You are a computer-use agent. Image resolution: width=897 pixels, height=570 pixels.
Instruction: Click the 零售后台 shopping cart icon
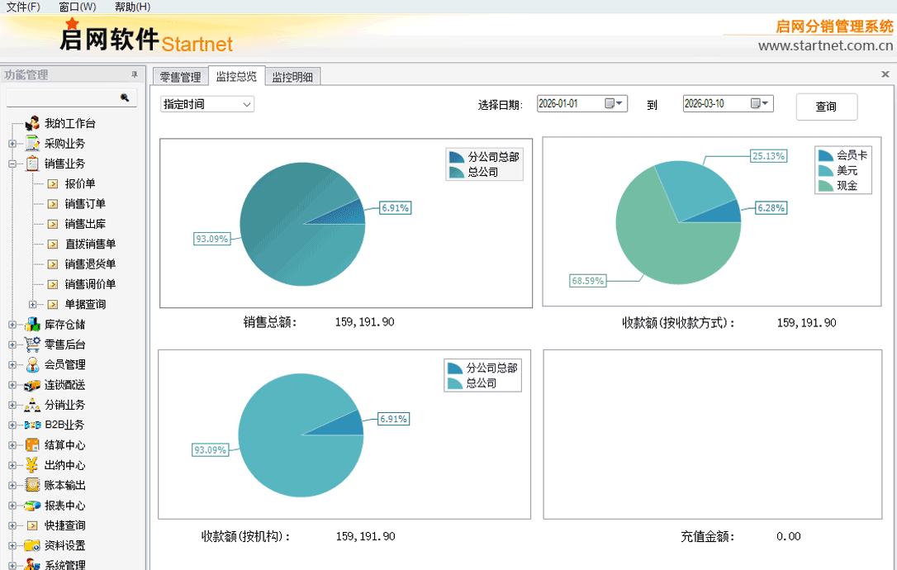coord(32,344)
